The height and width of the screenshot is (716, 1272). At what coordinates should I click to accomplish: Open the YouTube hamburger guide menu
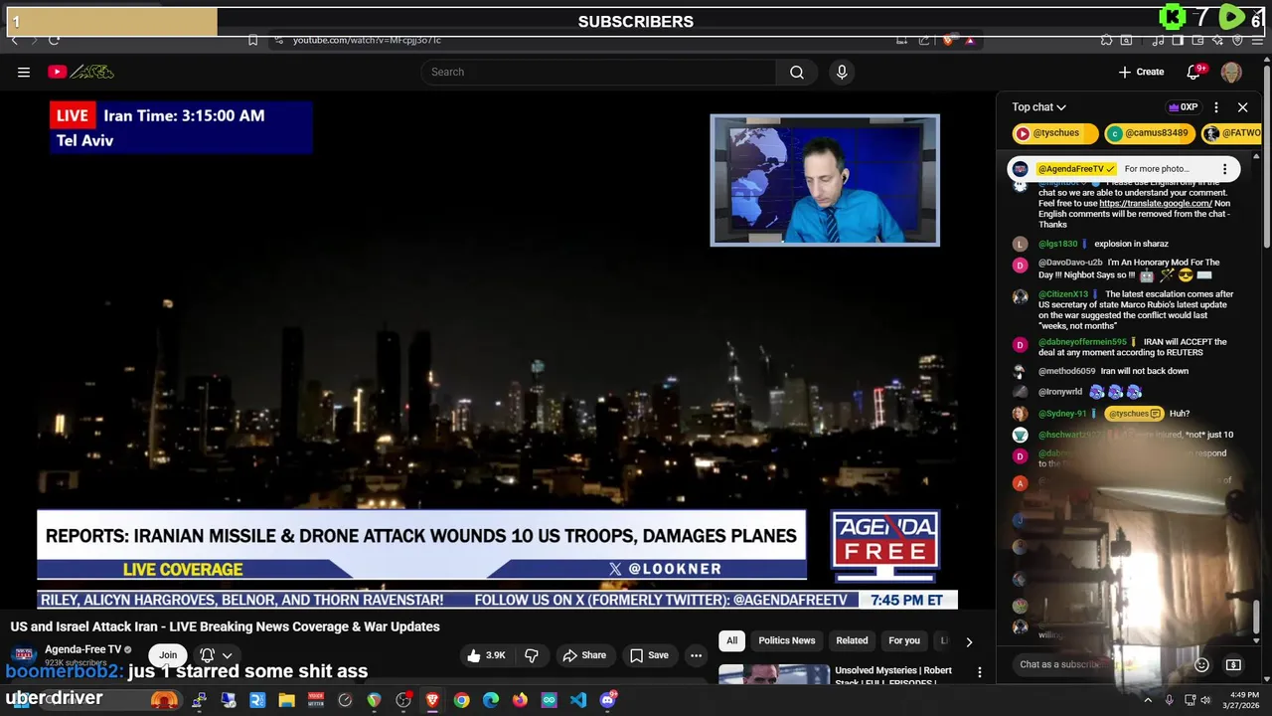coord(24,72)
